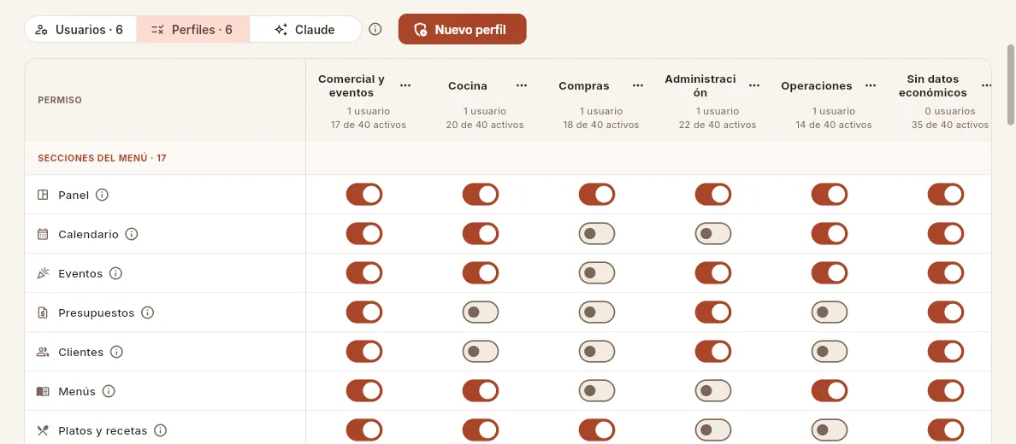Click the Comercial y eventos column header
1016x444 pixels.
pos(351,85)
